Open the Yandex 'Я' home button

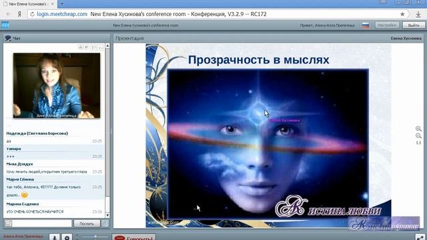click(19, 14)
